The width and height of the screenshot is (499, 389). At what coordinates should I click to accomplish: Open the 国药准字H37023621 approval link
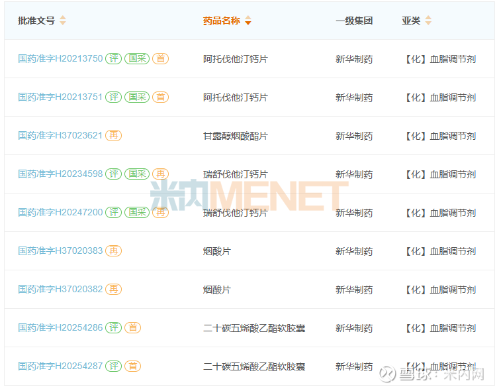tap(60, 136)
